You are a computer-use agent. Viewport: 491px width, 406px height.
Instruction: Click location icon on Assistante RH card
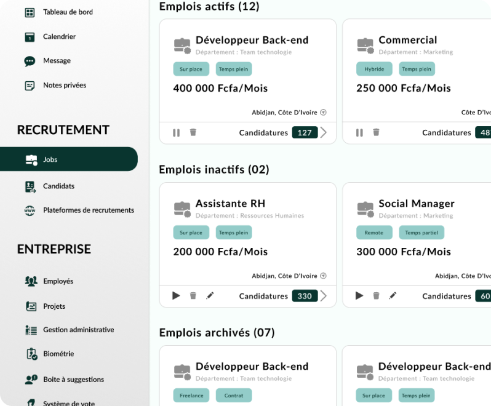(x=323, y=276)
